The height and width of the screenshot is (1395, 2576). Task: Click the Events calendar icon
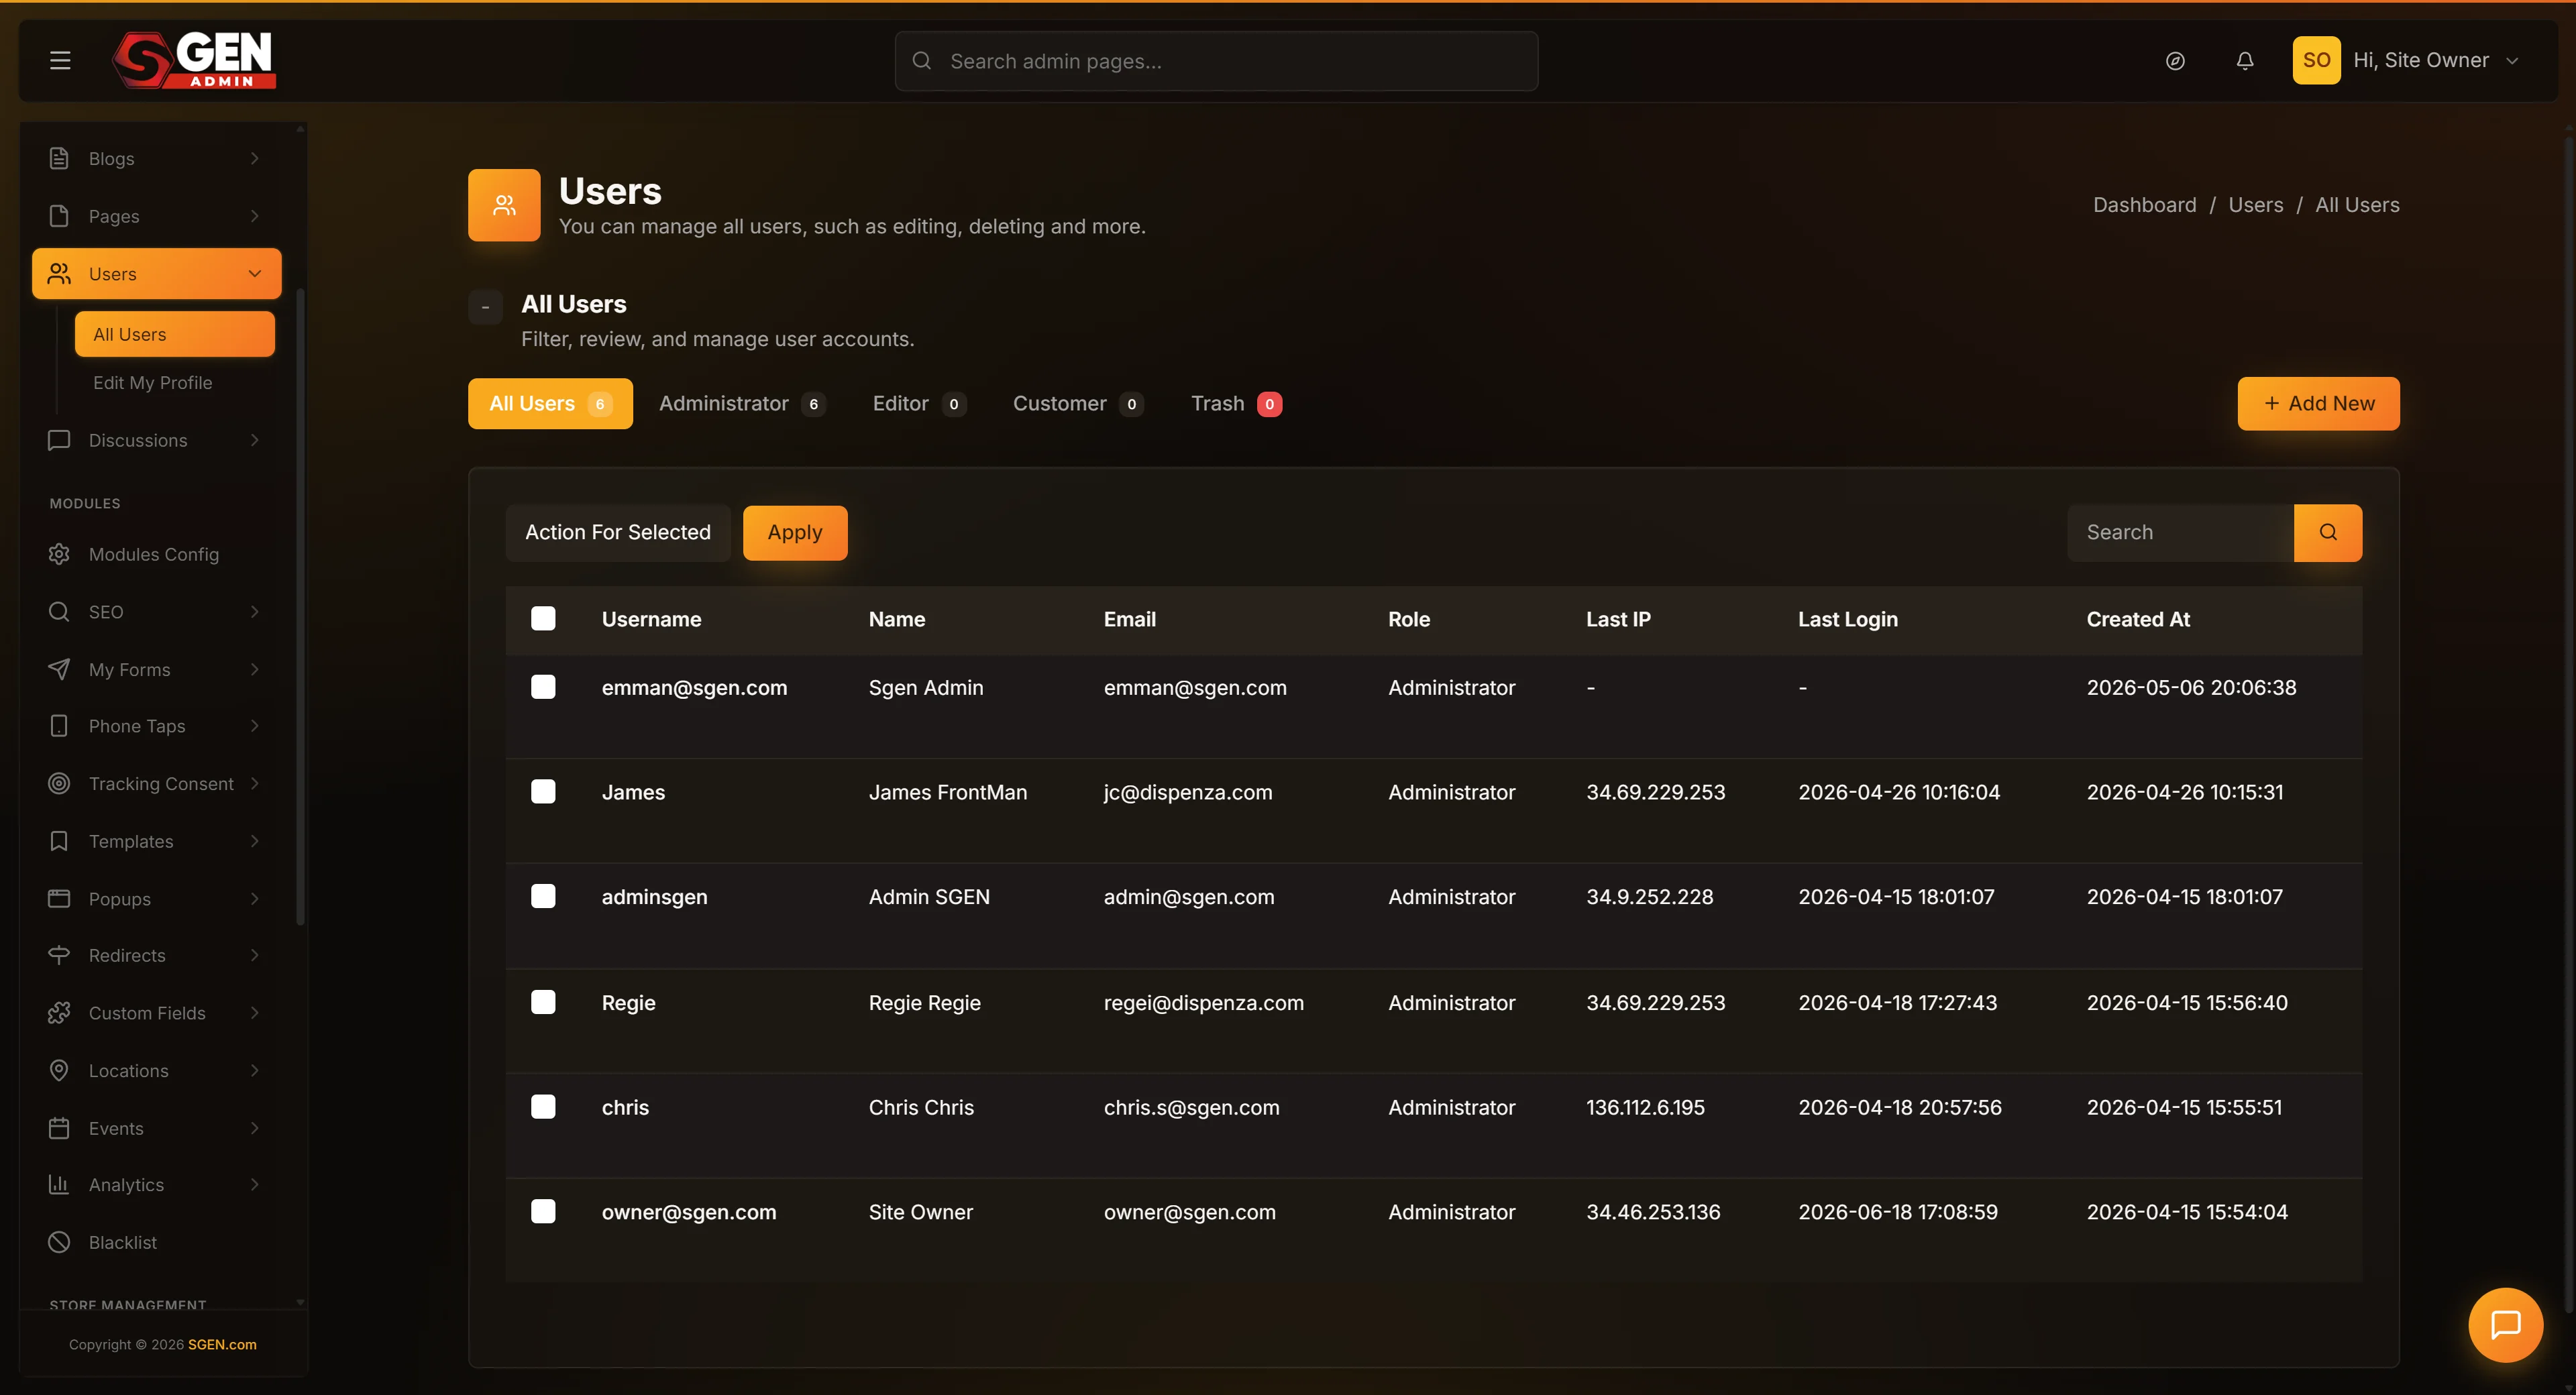point(59,1128)
